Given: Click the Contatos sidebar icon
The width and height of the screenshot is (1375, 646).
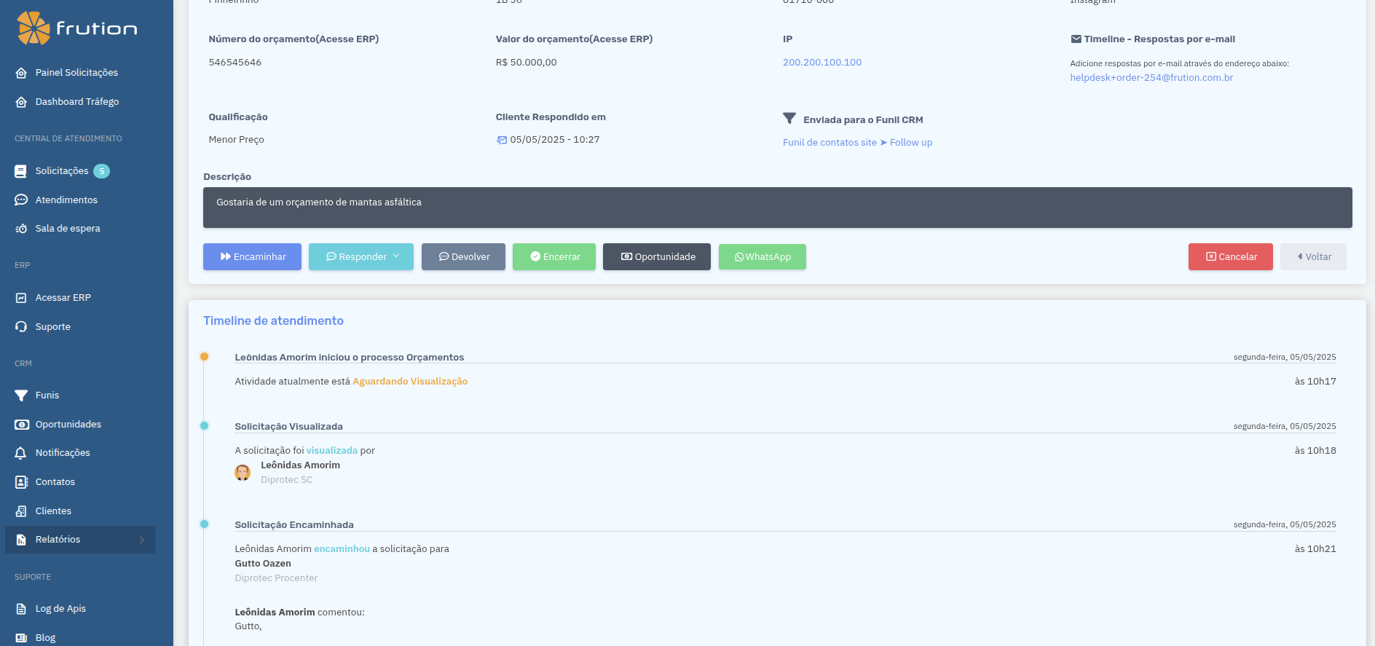Looking at the screenshot, I should pos(21,482).
